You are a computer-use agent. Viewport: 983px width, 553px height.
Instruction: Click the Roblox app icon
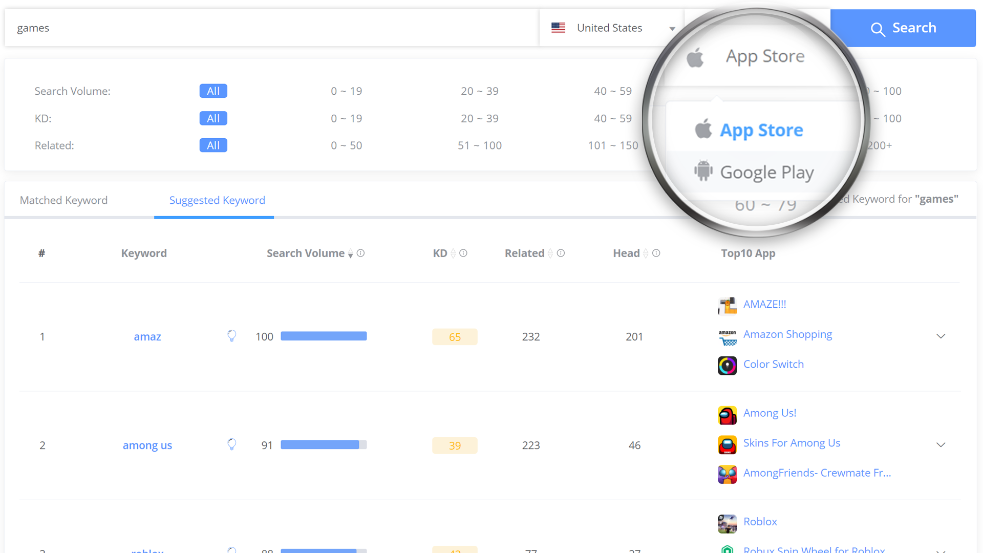click(x=727, y=524)
